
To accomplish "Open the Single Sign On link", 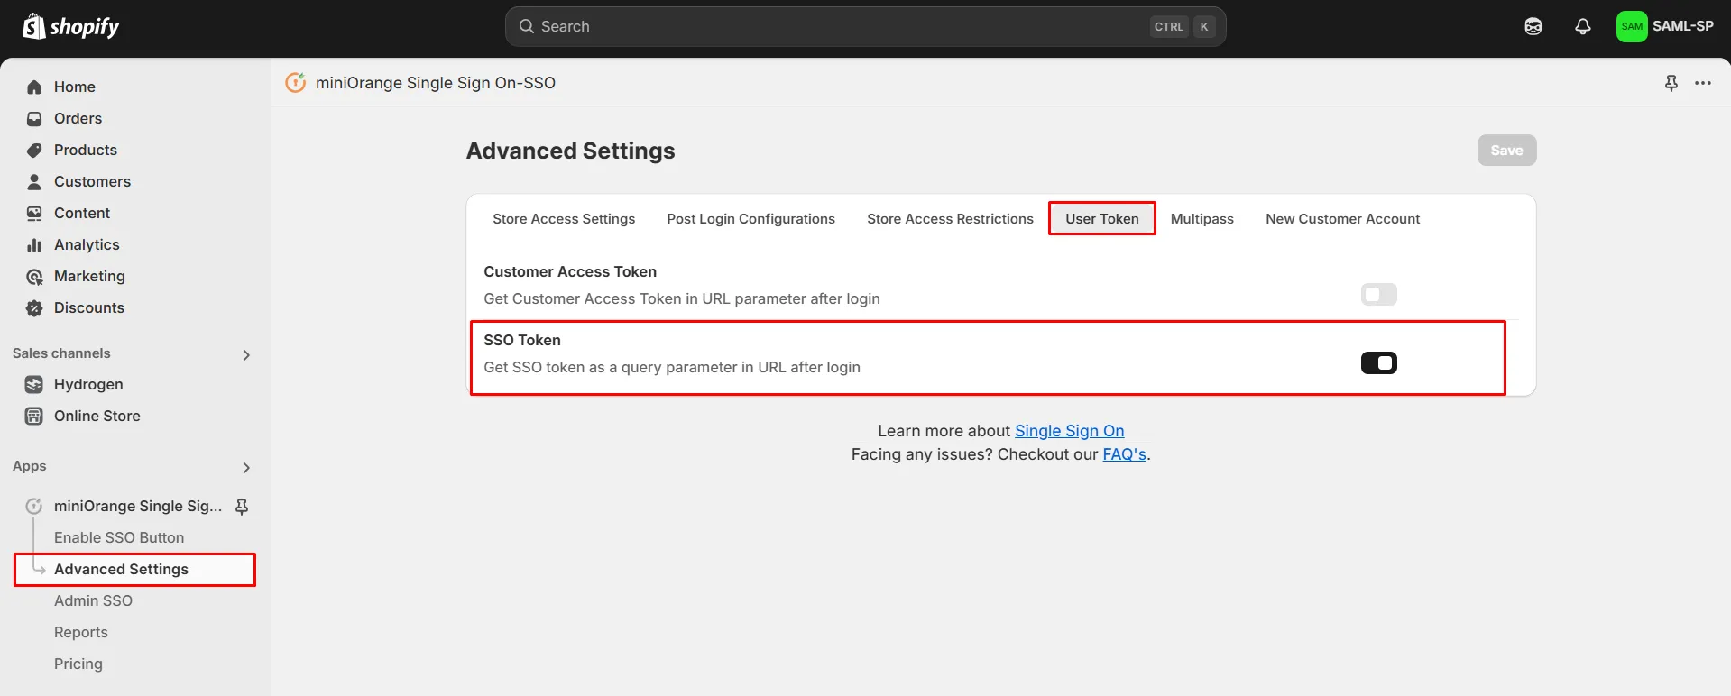I will click(x=1070, y=431).
